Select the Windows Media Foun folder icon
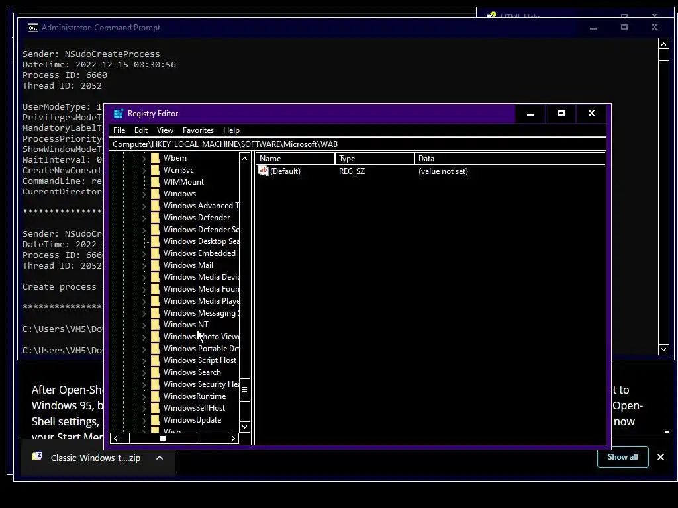The width and height of the screenshot is (678, 508). tap(155, 289)
